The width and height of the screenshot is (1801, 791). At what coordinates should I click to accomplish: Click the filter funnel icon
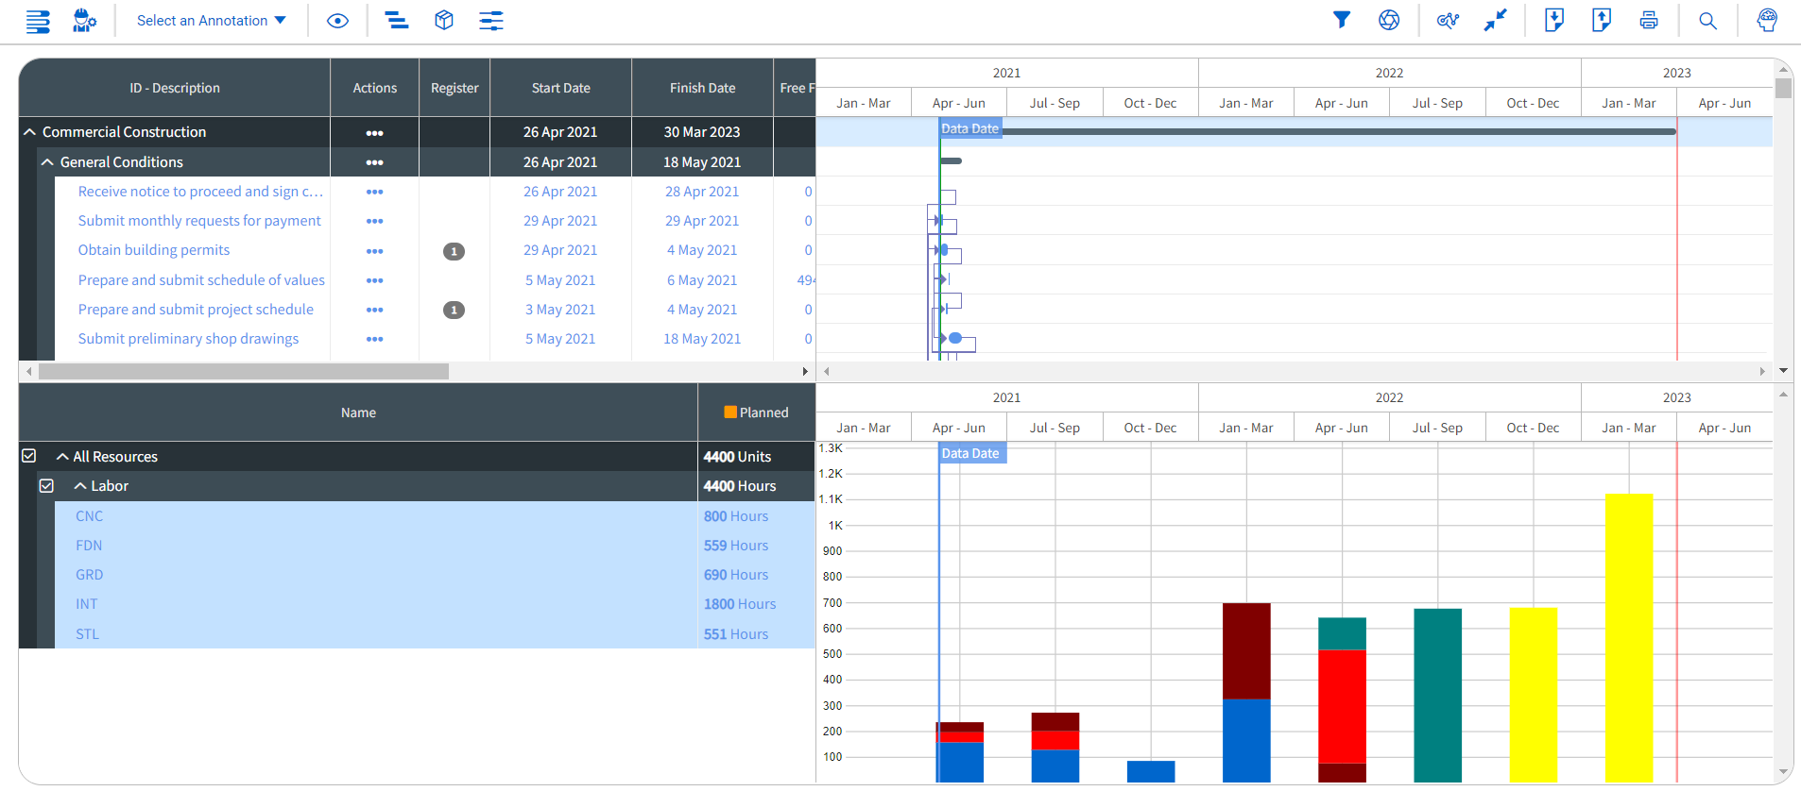pos(1341,20)
